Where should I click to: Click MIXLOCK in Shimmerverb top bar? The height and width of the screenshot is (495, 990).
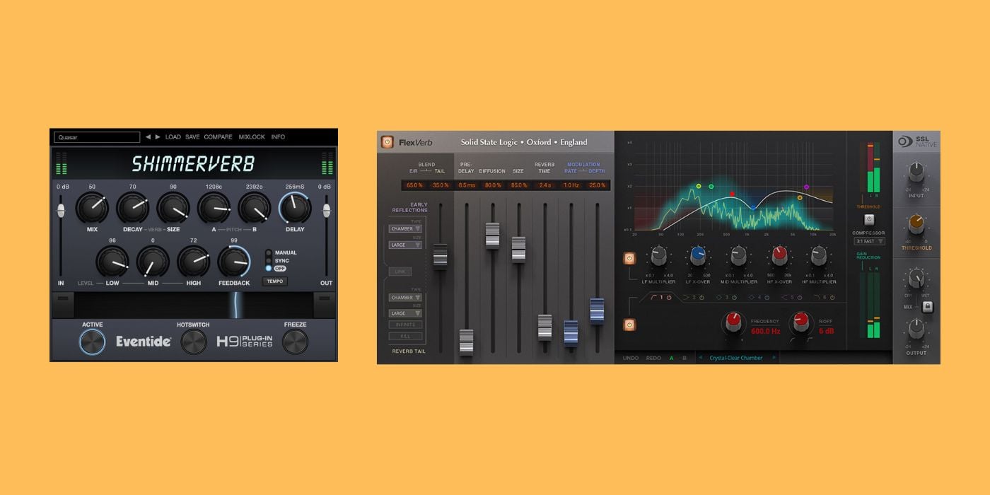[252, 137]
